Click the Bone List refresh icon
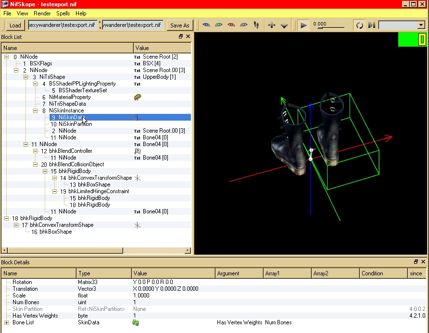The image size is (429, 333). tap(136, 322)
